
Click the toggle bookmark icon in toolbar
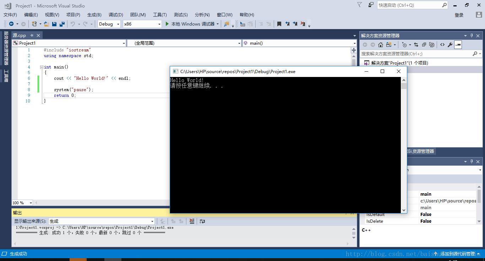[279, 24]
